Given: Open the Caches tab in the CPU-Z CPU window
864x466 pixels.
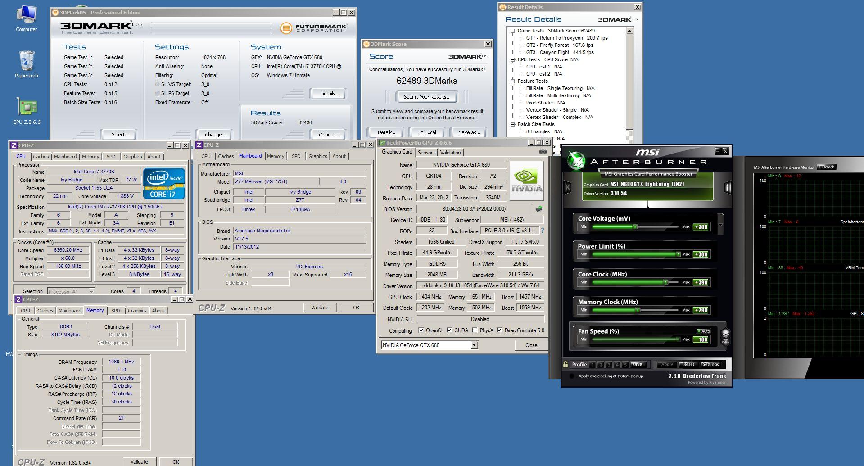Looking at the screenshot, I should point(41,157).
